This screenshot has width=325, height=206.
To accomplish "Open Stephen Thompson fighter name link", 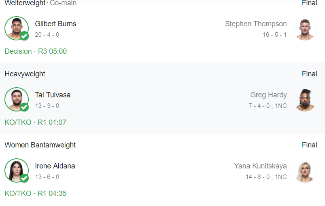I will point(256,24).
